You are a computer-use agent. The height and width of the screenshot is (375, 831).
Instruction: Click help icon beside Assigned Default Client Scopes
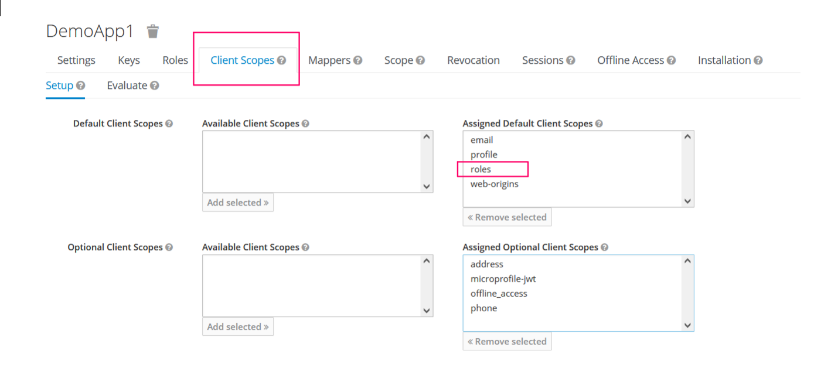(598, 123)
